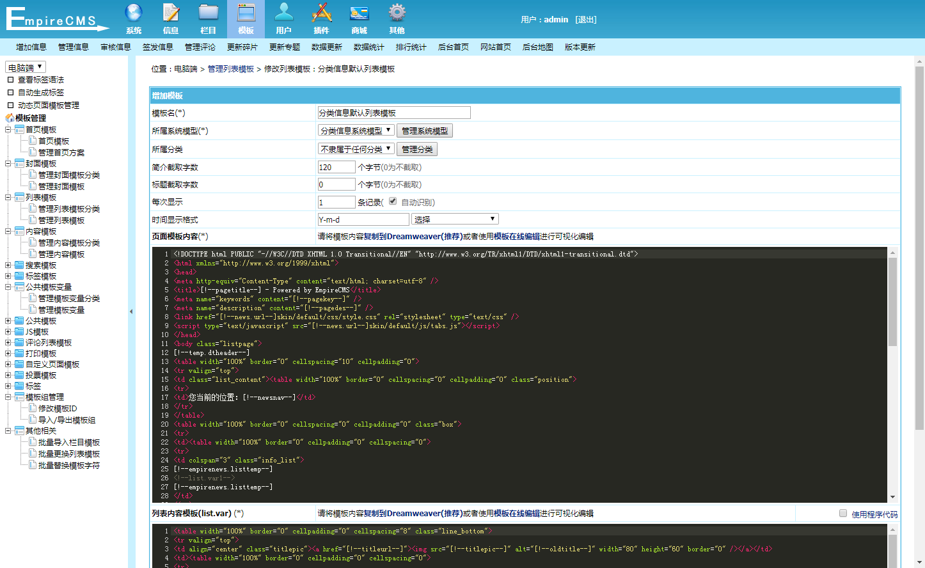
Task: Click the 管理系统模型 button
Action: coord(425,130)
